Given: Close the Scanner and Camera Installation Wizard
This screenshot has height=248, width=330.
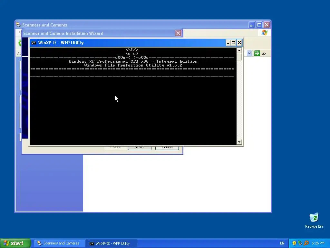Looking at the screenshot, I should [x=178, y=33].
